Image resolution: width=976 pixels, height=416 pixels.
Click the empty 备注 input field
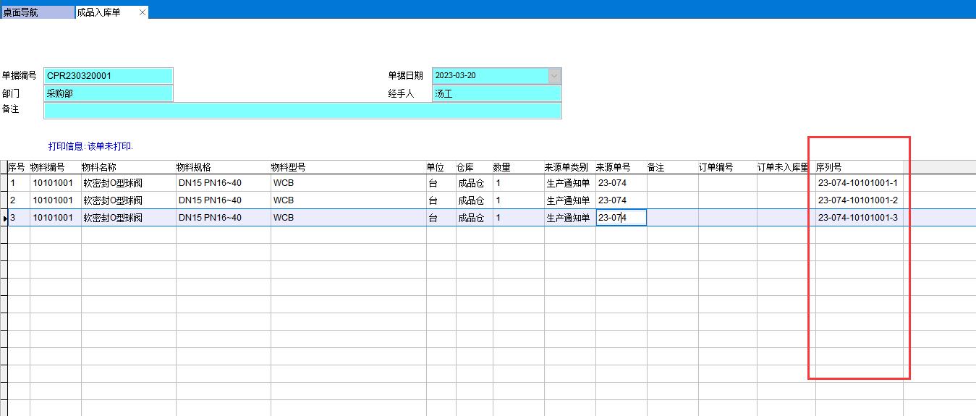pos(302,111)
